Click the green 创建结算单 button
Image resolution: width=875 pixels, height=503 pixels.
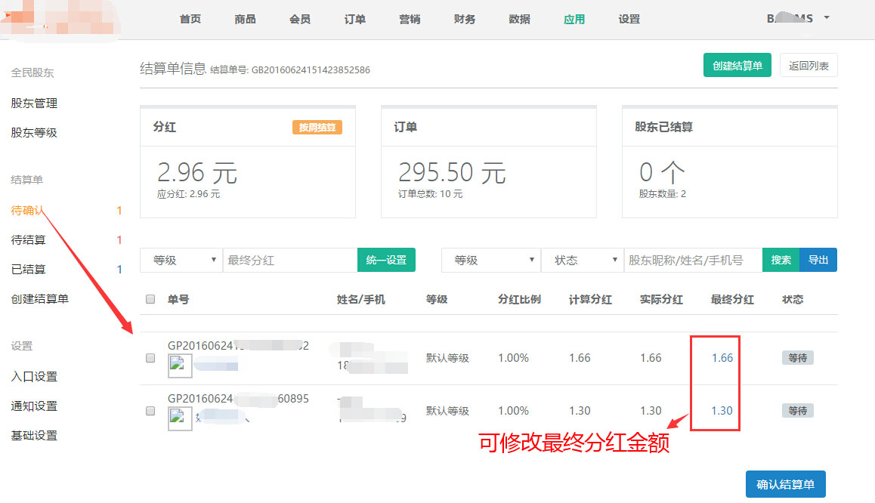click(x=737, y=66)
